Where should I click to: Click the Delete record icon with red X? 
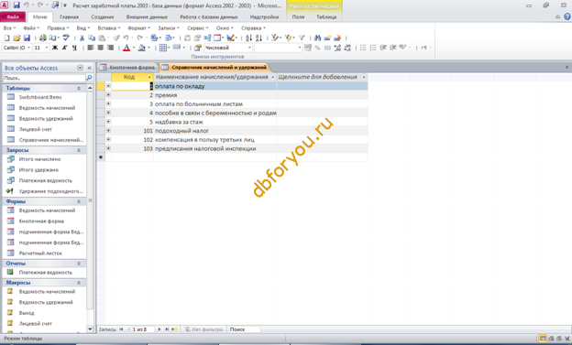[338, 38]
